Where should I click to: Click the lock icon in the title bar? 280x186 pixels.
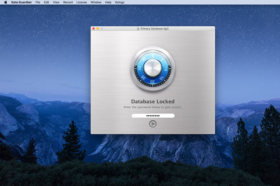pyautogui.click(x=138, y=28)
